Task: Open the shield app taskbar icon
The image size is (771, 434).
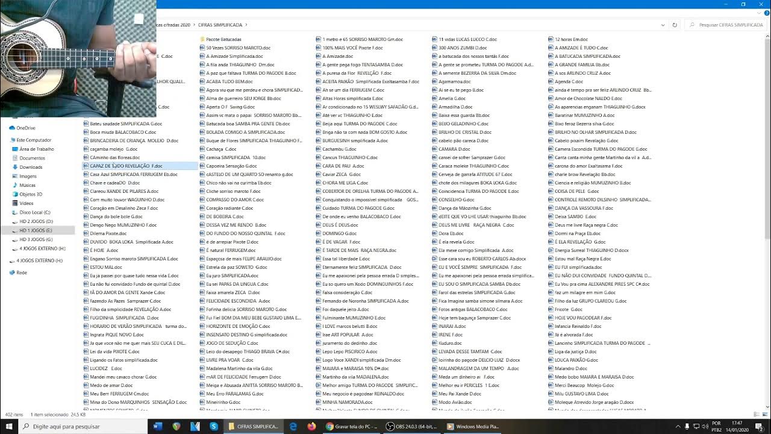Action: (176, 426)
